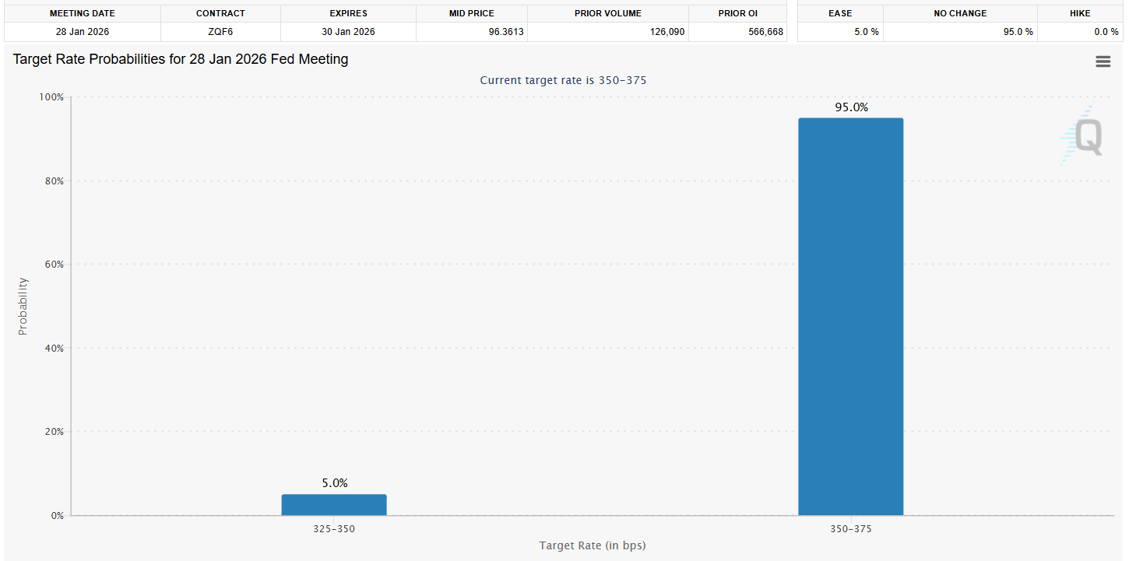Click the MEETING DATE column header
The width and height of the screenshot is (1129, 561).
(83, 13)
